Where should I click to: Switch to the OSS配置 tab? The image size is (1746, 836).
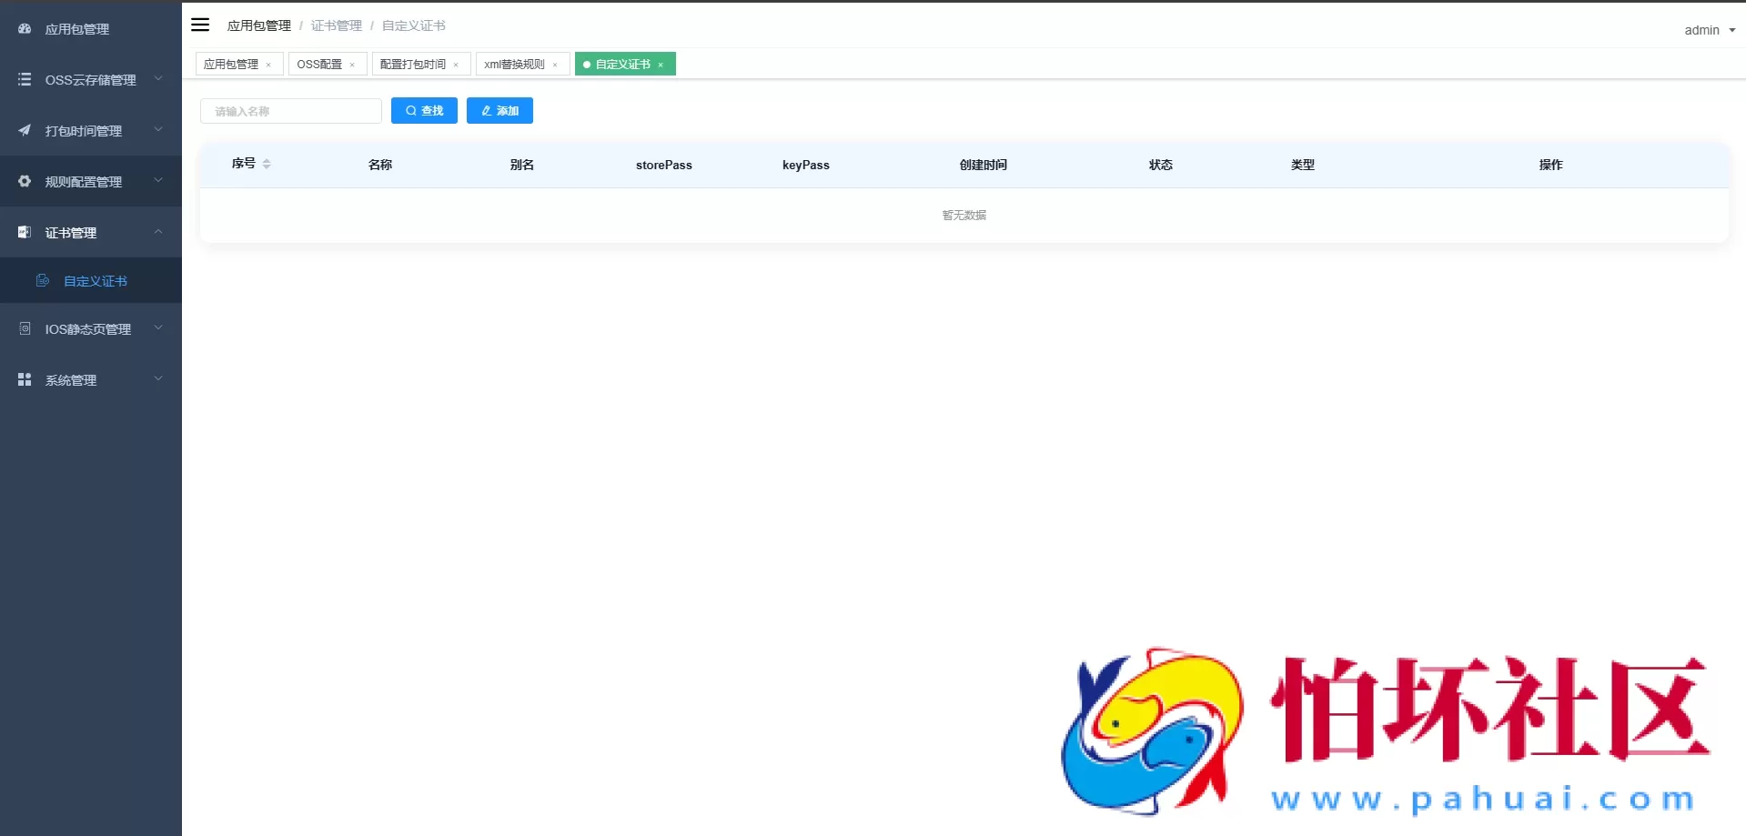(319, 64)
